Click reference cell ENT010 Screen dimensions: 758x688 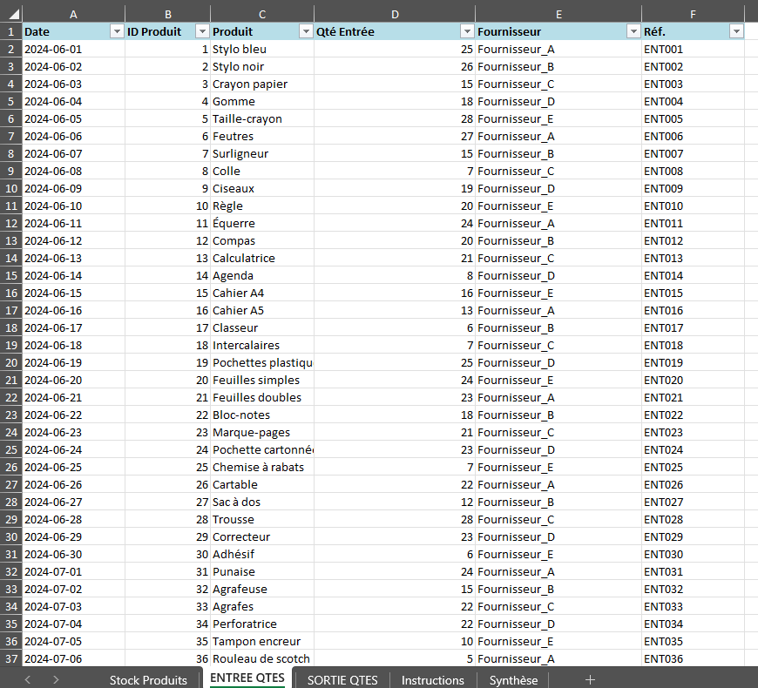693,206
